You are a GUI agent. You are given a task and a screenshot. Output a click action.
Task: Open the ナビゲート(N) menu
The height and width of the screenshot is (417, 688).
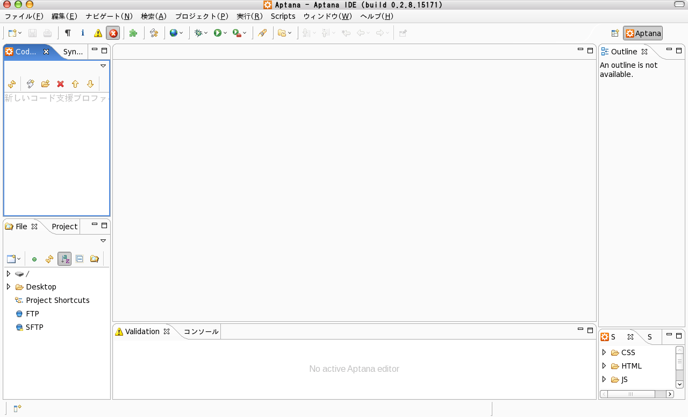[x=109, y=16]
